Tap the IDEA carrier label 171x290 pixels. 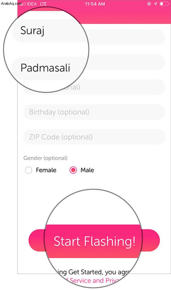32,4
